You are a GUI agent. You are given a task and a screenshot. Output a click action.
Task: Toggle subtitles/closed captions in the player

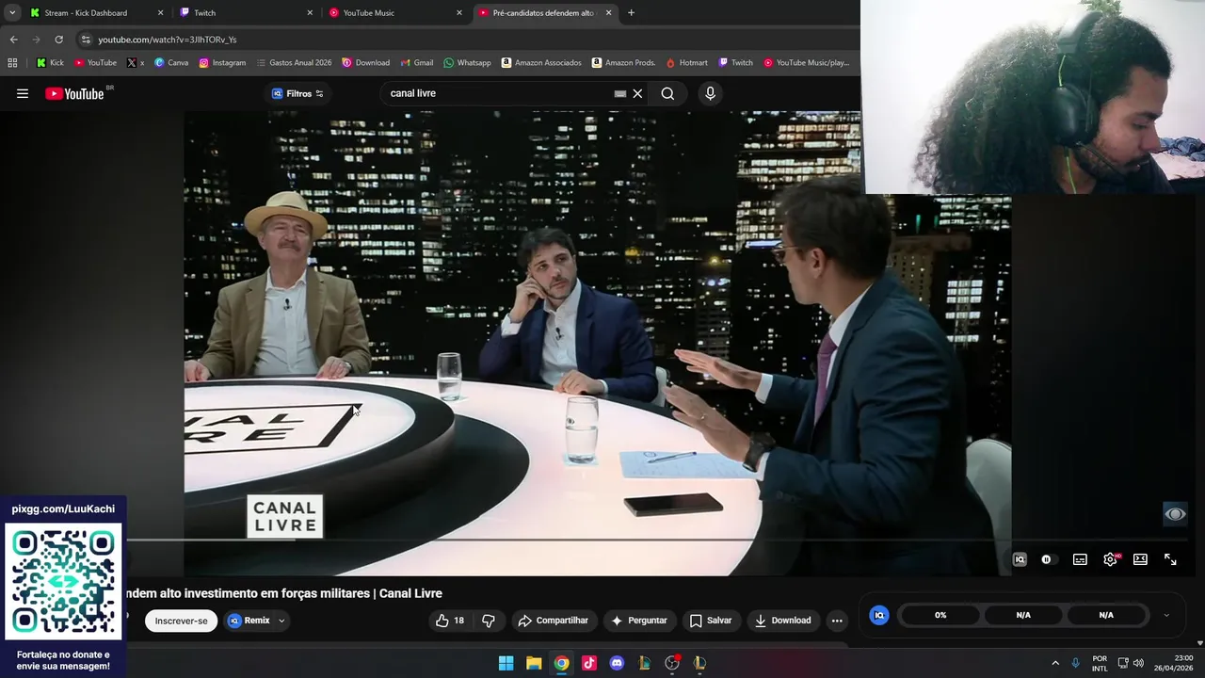click(1080, 559)
